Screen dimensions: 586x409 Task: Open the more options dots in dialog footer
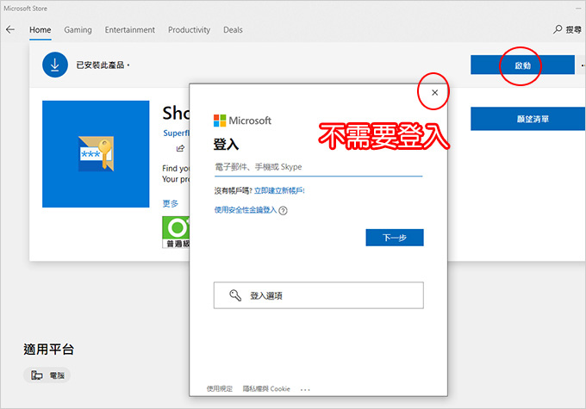tap(305, 389)
